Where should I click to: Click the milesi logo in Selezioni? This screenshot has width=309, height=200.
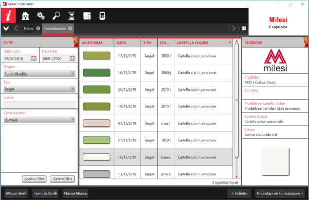pos(276,60)
